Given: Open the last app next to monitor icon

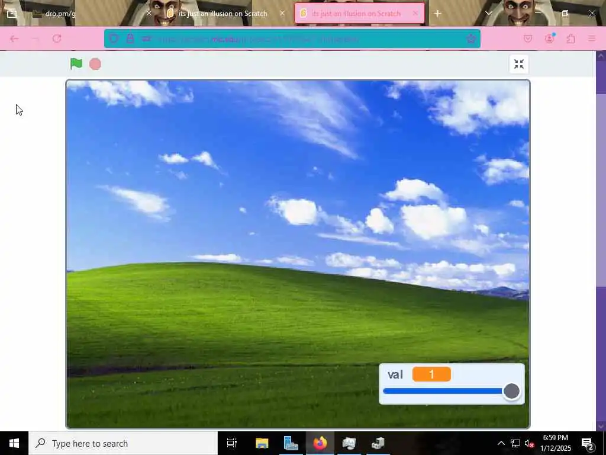Looking at the screenshot, I should 378,443.
